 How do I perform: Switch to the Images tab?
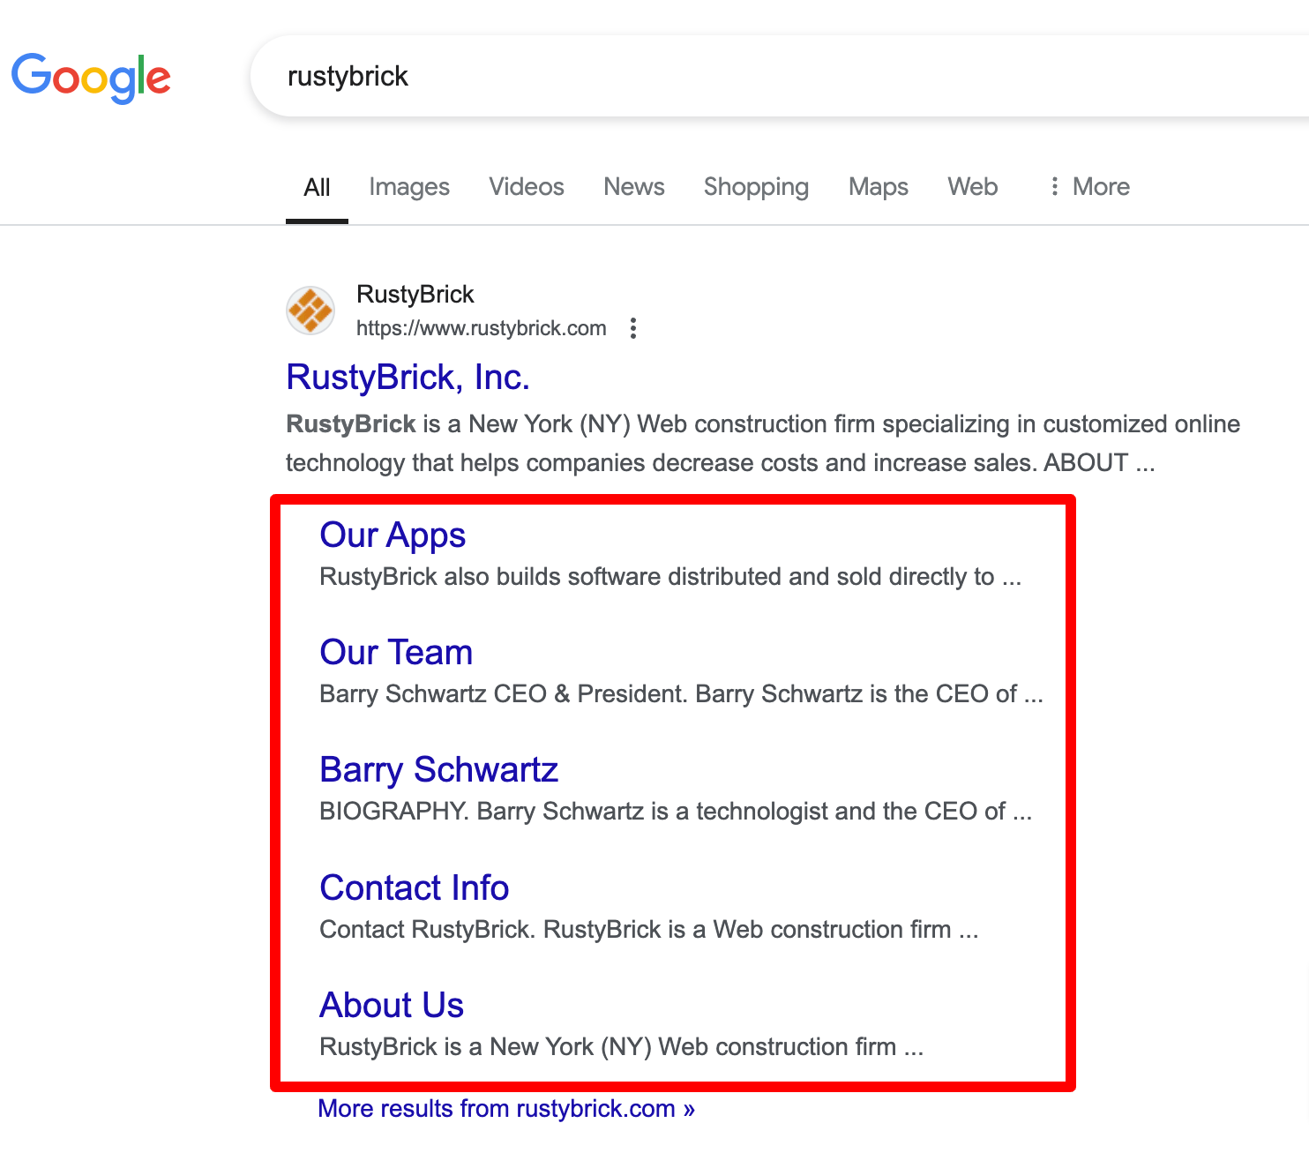pos(409,186)
